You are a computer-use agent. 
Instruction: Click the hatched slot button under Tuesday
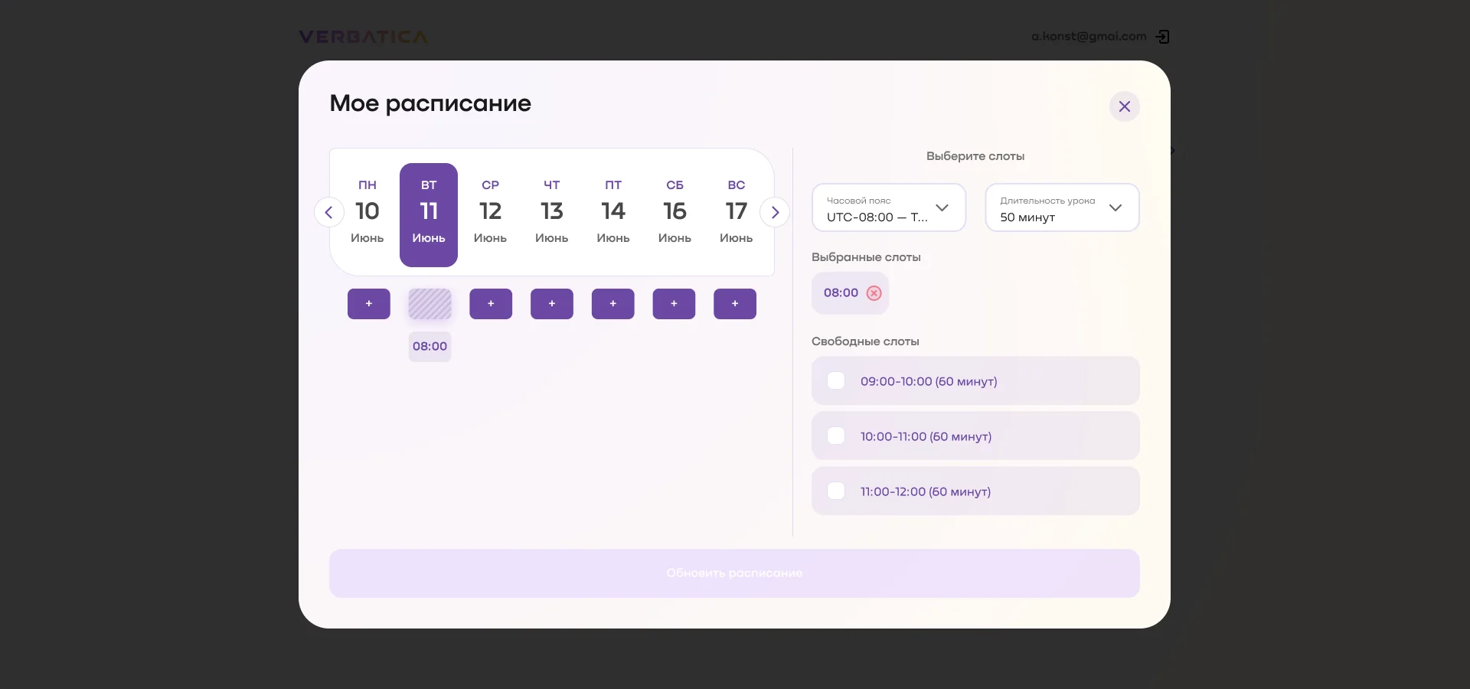[430, 304]
